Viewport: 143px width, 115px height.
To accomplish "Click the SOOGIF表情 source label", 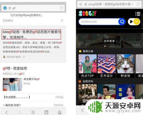I will coord(13,57).
